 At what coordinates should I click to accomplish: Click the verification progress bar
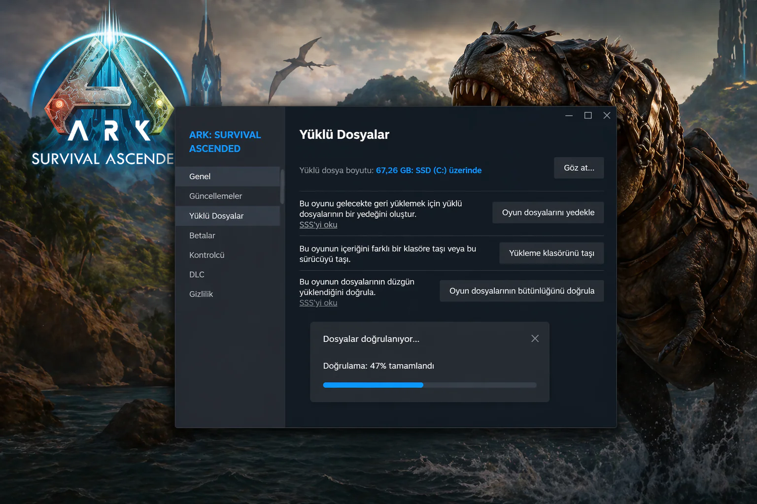(429, 385)
